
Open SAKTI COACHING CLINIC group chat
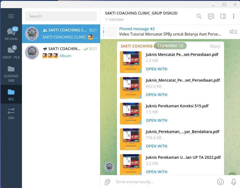[61, 34]
